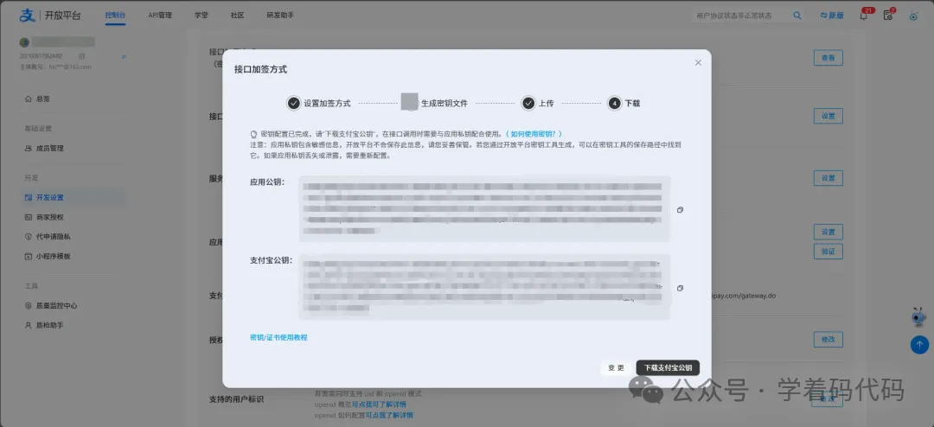Click the step 4 circle for 下载
Screen dimensions: 934x427
coord(614,103)
